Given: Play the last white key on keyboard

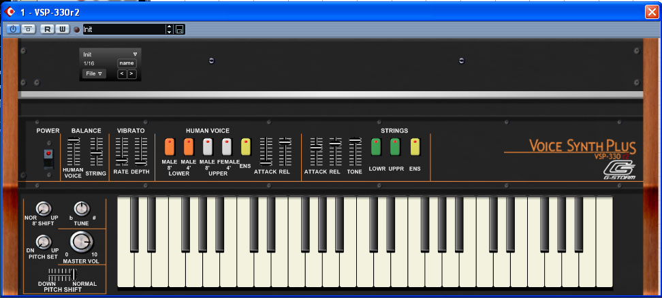Looking at the screenshot, I should 604,242.
